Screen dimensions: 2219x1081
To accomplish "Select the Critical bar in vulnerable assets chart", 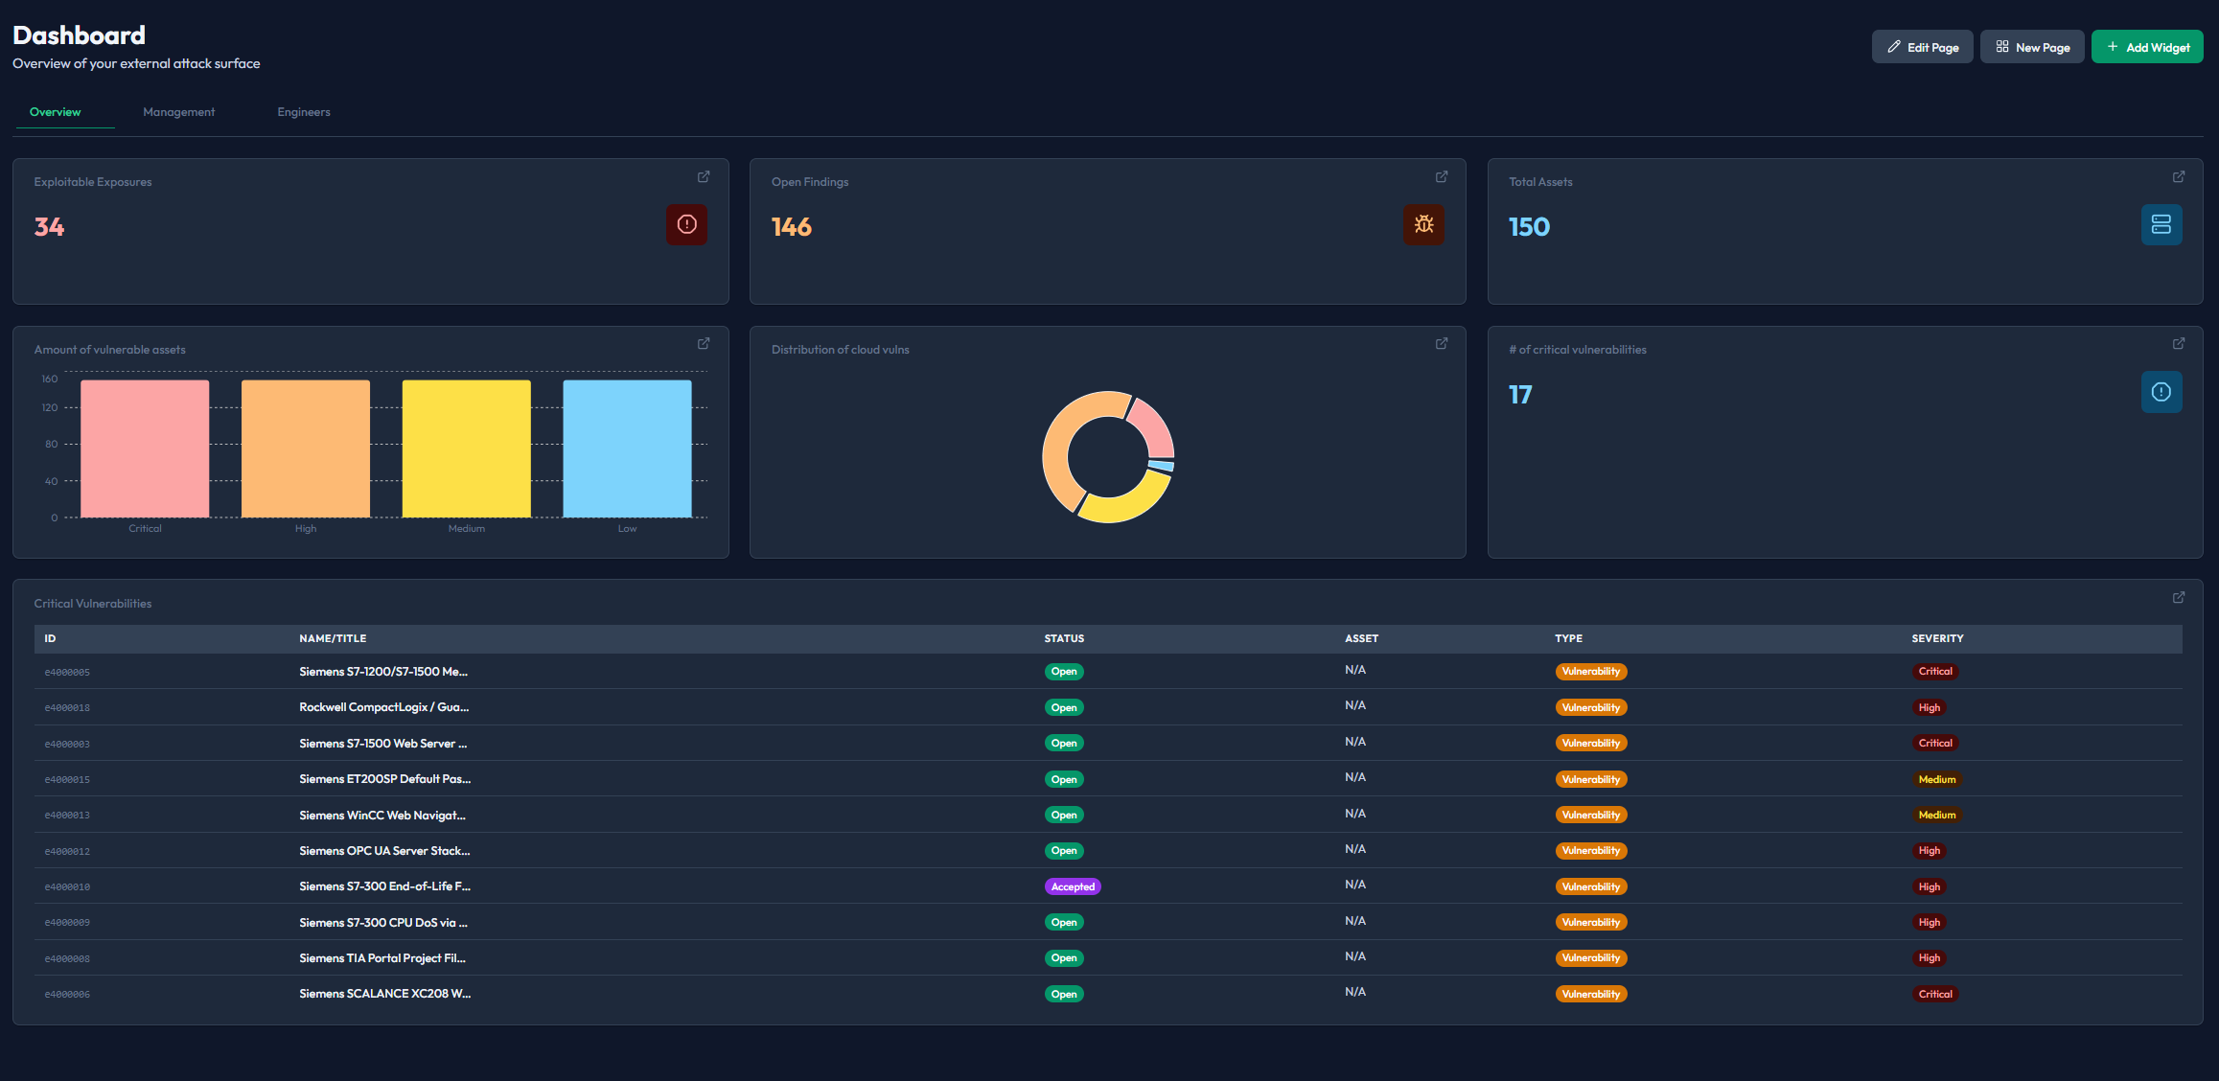I will (144, 448).
